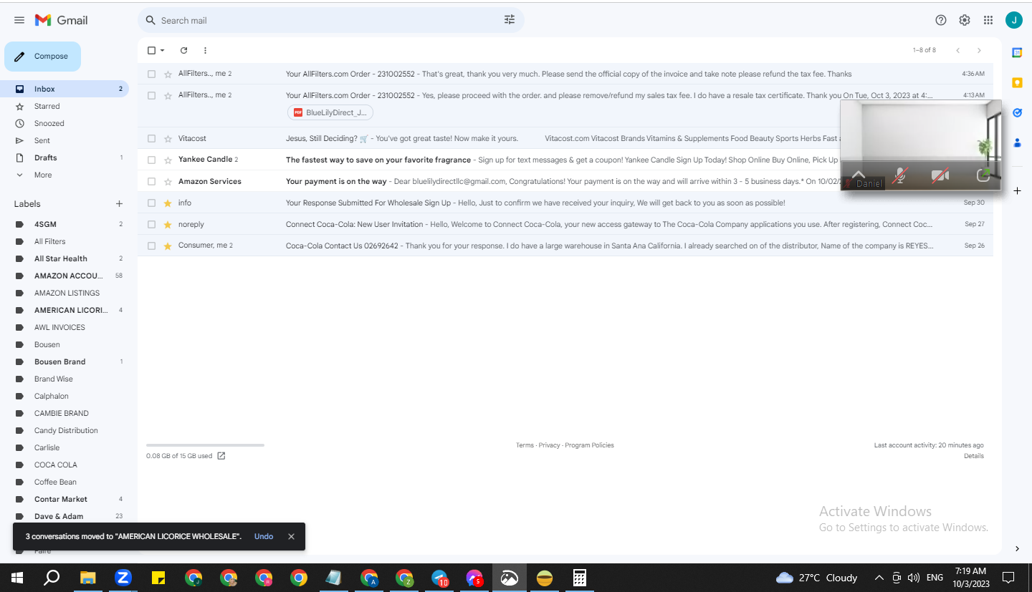The image size is (1032, 592).
Task: Select the Amazon Services email checkbox
Action: click(x=151, y=181)
